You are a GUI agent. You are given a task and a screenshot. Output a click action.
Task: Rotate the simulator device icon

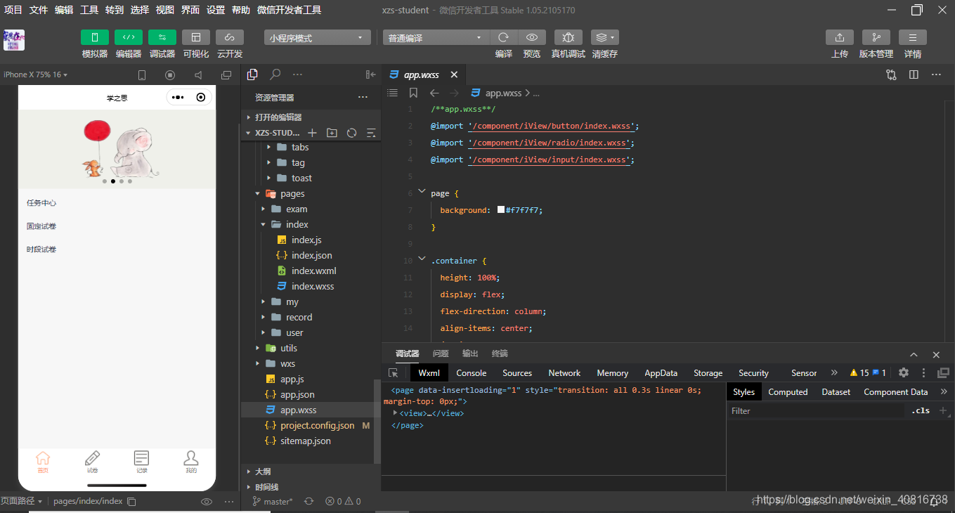[x=142, y=75]
